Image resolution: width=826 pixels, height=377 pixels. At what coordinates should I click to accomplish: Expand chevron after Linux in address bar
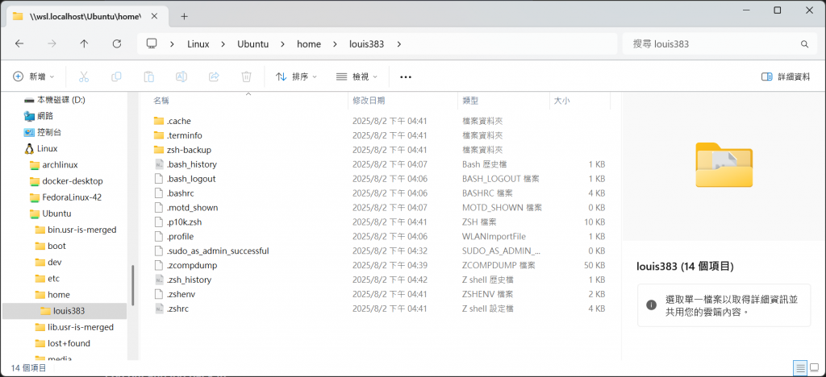pyautogui.click(x=223, y=44)
